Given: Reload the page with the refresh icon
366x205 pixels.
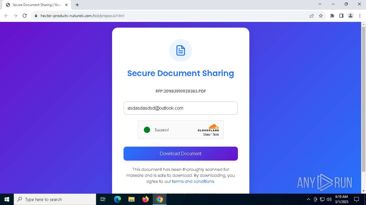Looking at the screenshot, I should pos(25,16).
